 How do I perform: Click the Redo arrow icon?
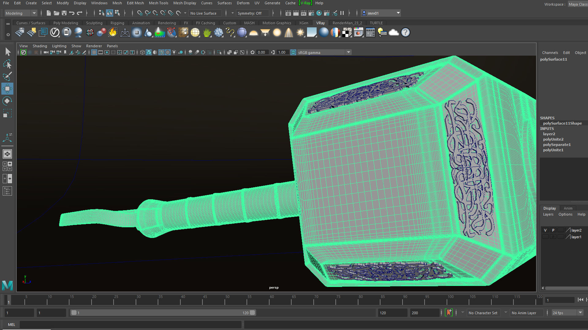pyautogui.click(x=80, y=13)
